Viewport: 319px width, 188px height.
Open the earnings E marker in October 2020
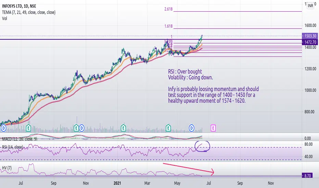pyautogui.click(x=76, y=128)
